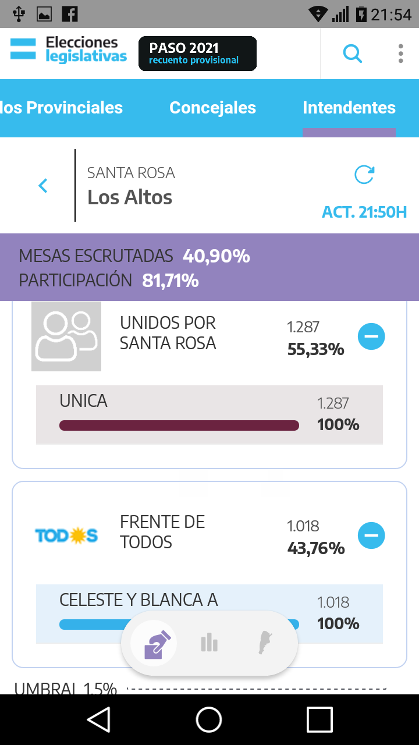The height and width of the screenshot is (745, 419).
Task: Tap the Elecciones legislativas logo
Action: click(69, 50)
